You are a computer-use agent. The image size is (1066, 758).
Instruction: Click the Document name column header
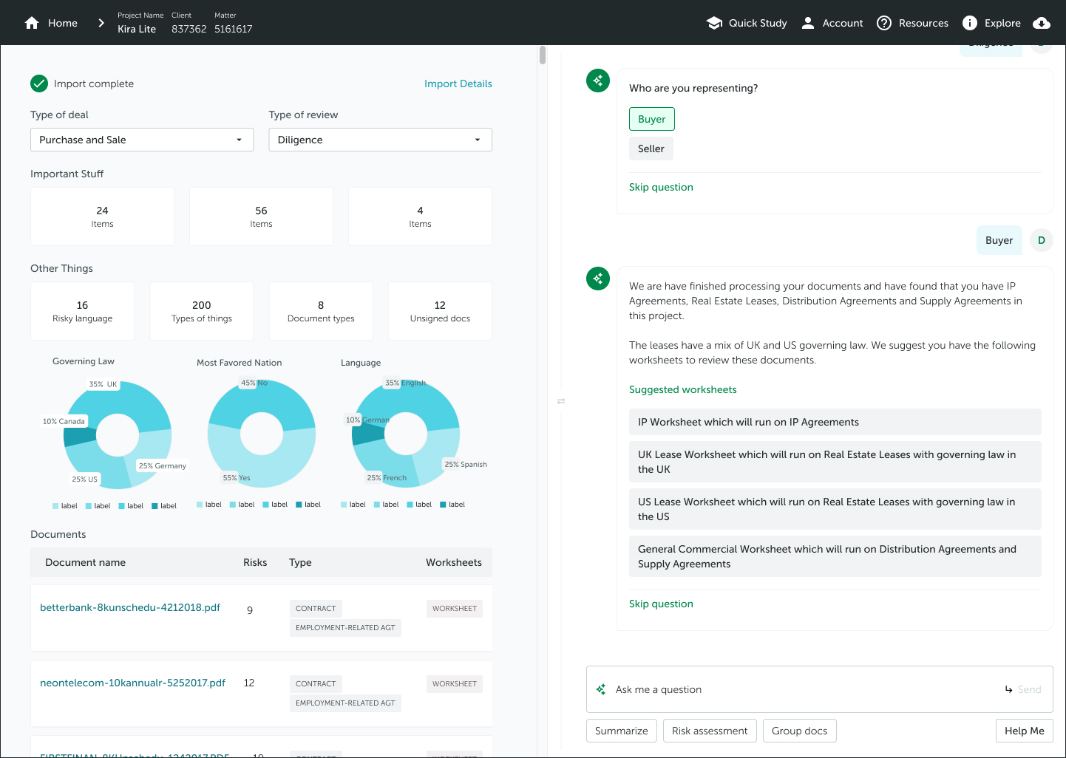[85, 562]
